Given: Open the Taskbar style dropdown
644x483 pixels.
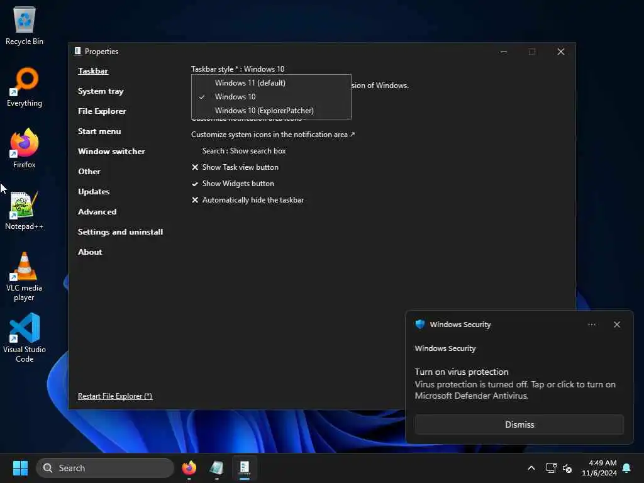Looking at the screenshot, I should coord(237,69).
